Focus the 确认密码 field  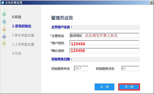104,51
